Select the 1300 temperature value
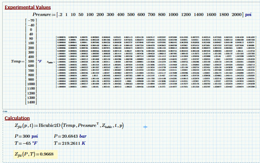Image resolution: width=260 pixels, height=163 pixels. pyautogui.click(x=31, y=98)
